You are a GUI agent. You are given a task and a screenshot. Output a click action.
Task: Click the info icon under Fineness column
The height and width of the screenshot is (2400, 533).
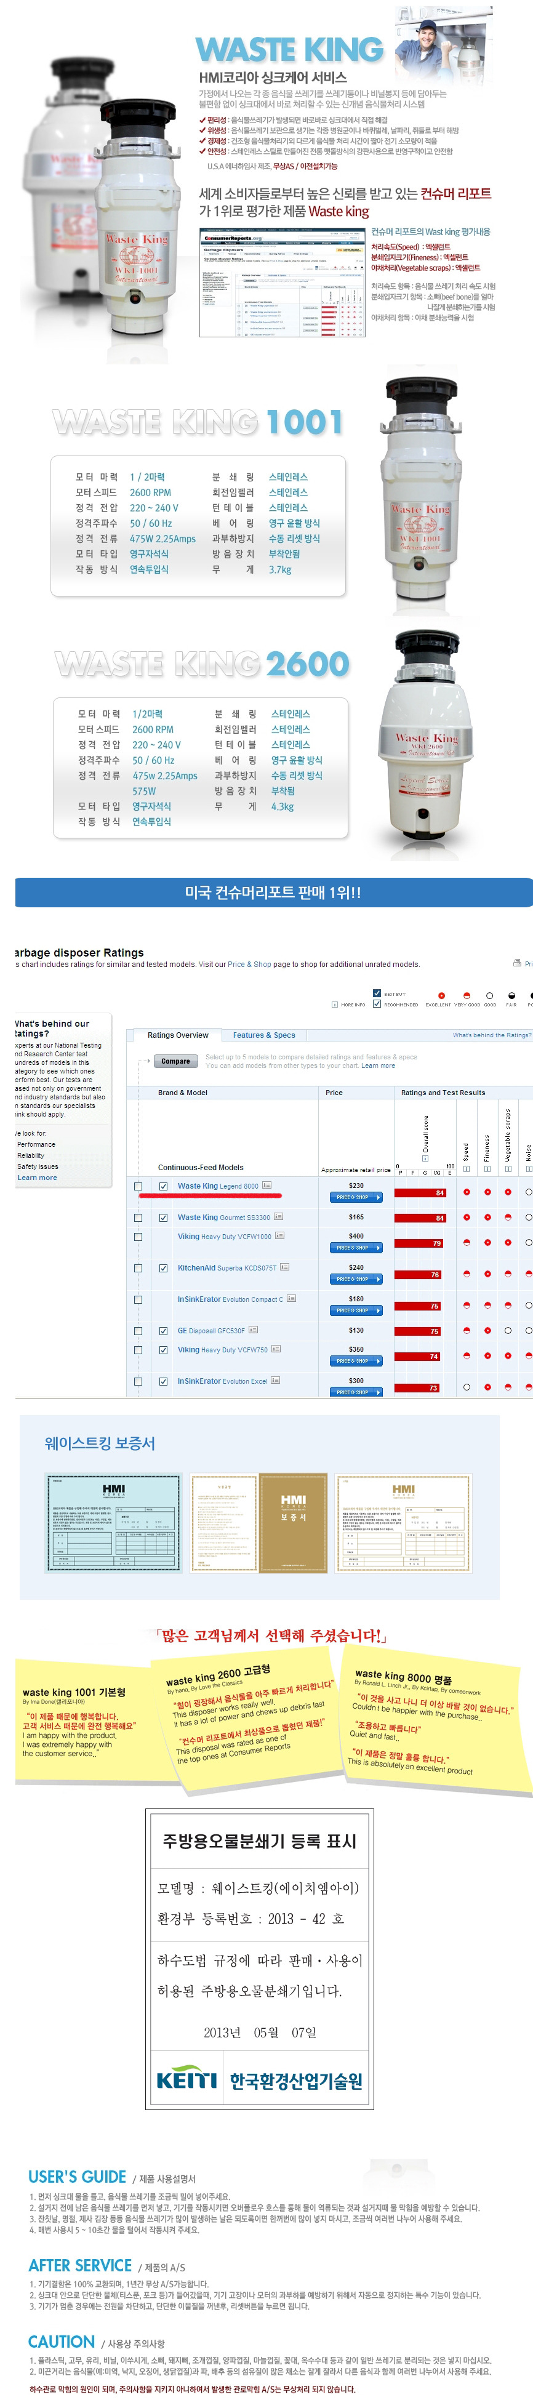[486, 1168]
